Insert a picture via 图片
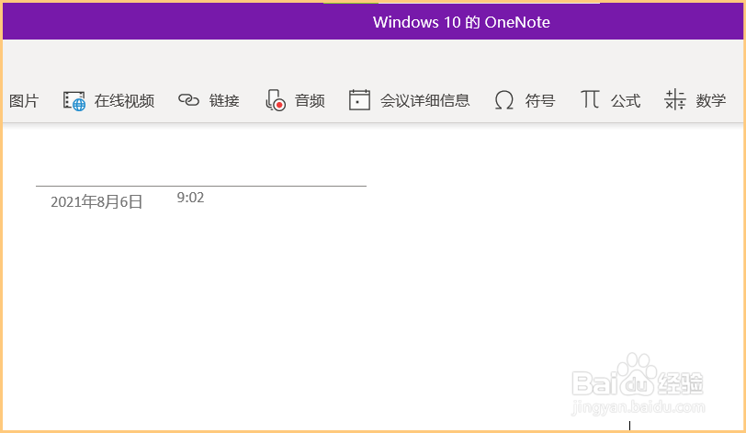This screenshot has width=746, height=433. (x=24, y=101)
